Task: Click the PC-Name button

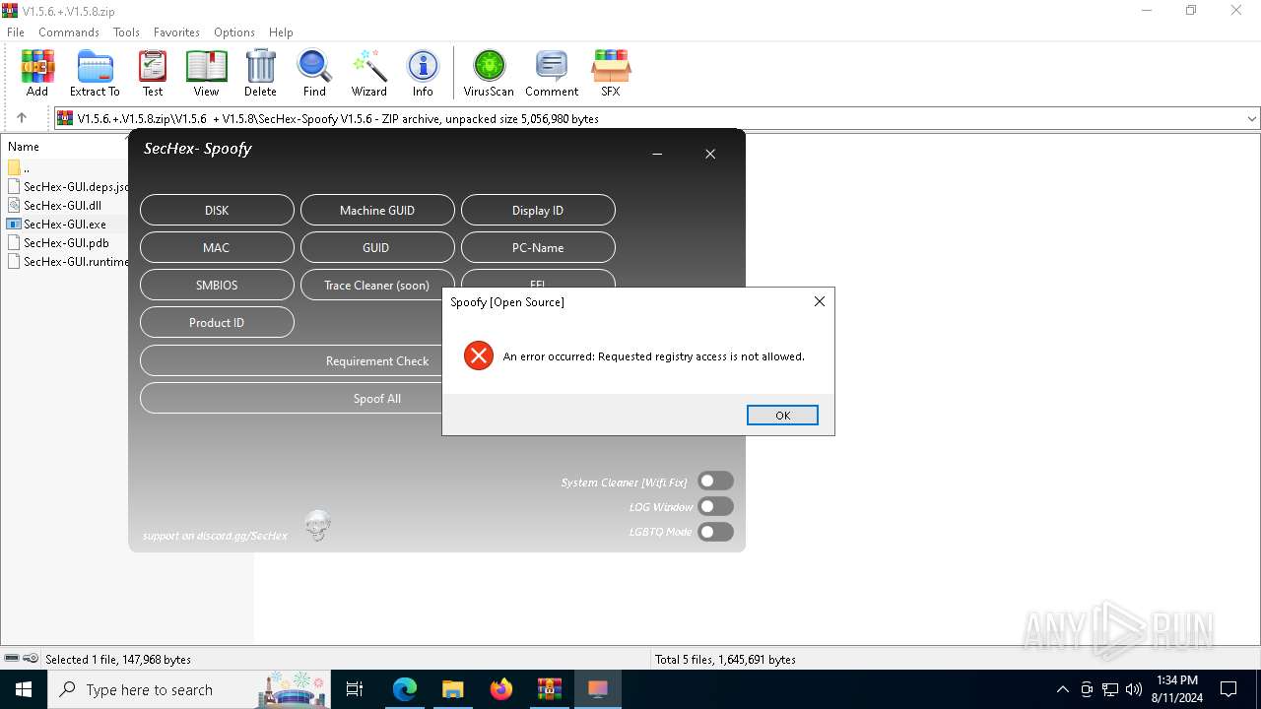Action: click(x=538, y=247)
